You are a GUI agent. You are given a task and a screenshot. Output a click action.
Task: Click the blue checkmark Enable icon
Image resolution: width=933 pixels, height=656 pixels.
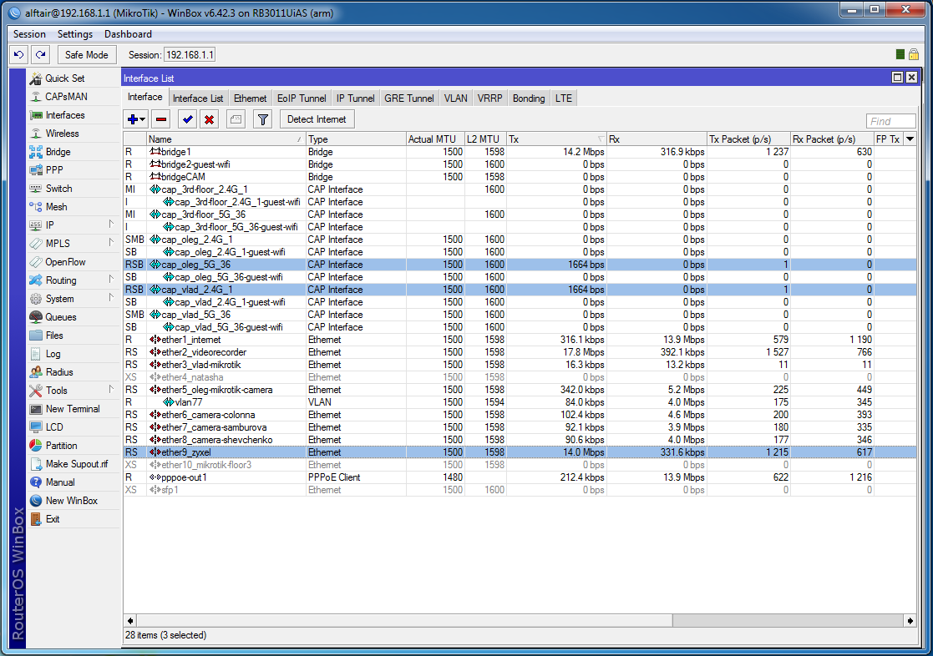(x=187, y=119)
